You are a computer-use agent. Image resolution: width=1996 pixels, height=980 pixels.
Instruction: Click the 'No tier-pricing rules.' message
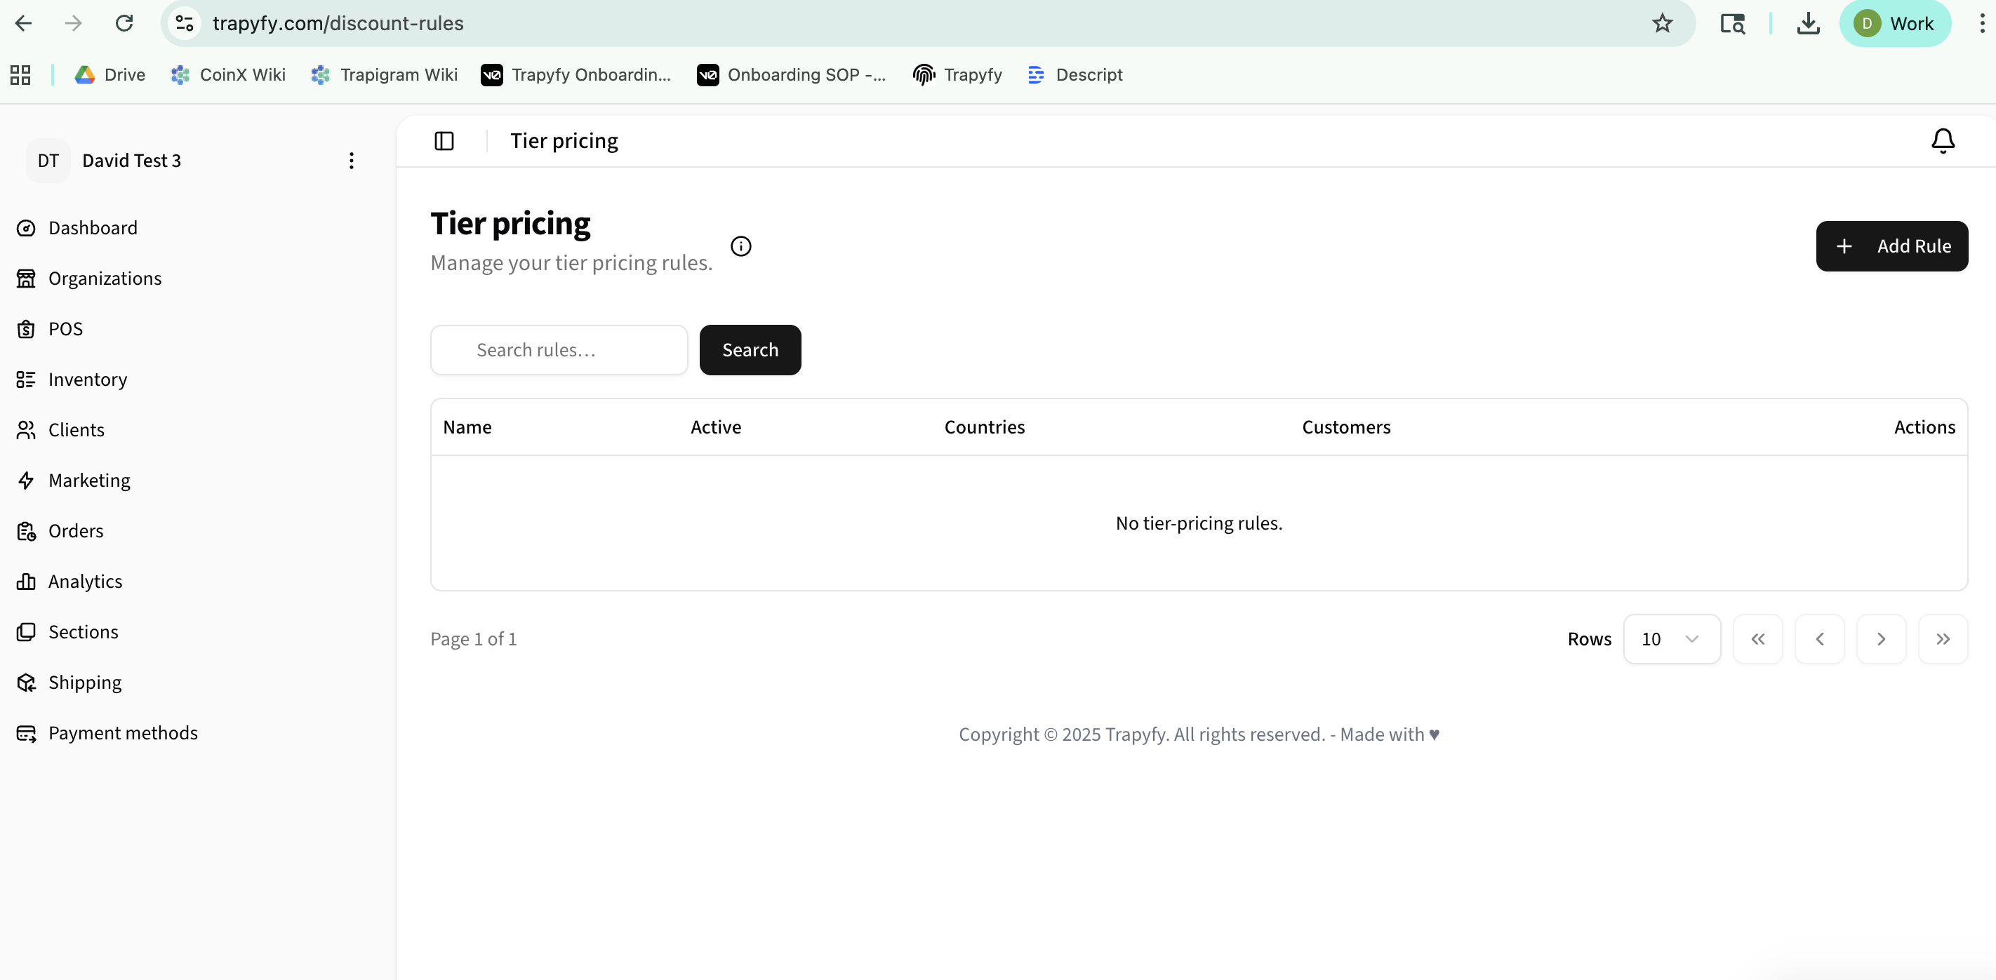tap(1199, 524)
